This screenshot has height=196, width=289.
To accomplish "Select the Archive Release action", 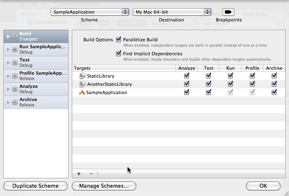I will [x=36, y=102].
